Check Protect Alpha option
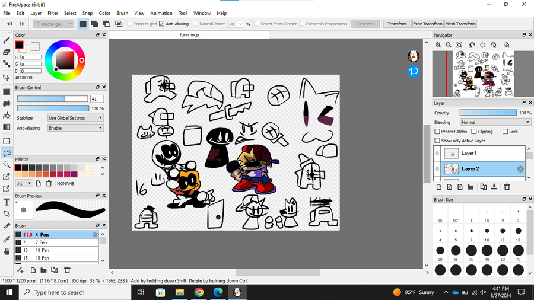 [x=437, y=132]
